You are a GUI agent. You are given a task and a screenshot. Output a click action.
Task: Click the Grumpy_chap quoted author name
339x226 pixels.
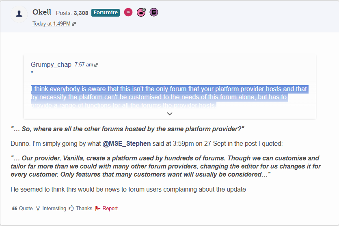point(51,65)
